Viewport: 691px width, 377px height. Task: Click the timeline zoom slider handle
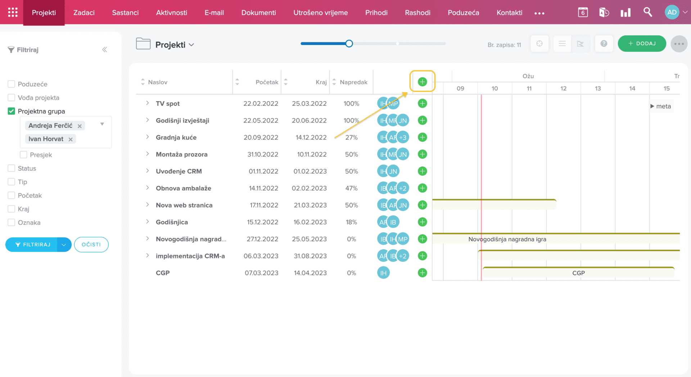coord(349,44)
